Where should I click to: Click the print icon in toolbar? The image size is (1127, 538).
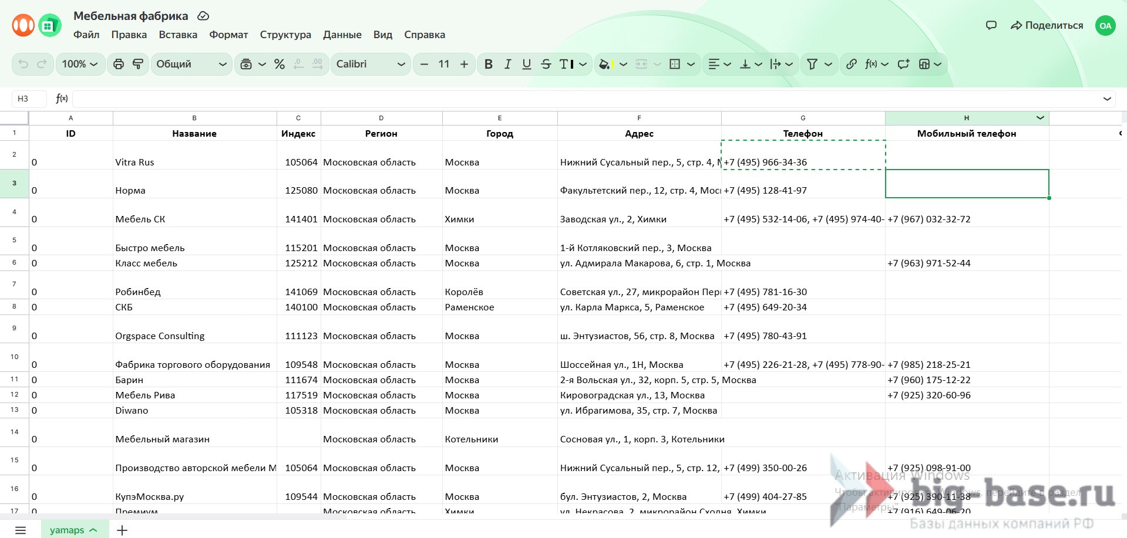point(119,64)
